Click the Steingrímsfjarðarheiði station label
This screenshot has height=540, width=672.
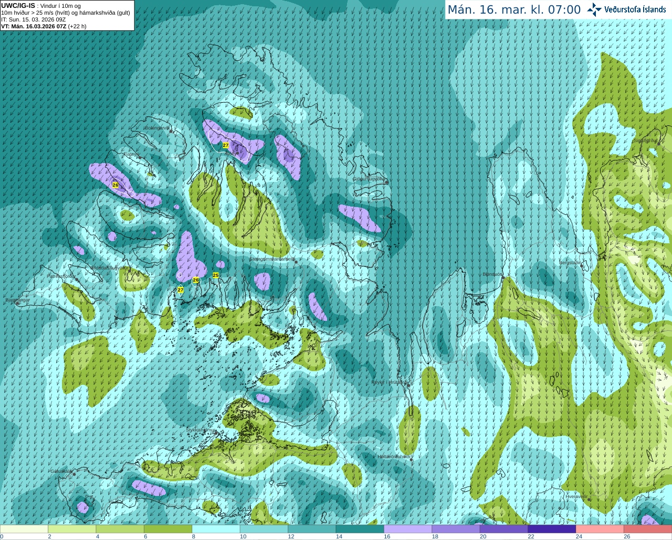[x=272, y=259]
